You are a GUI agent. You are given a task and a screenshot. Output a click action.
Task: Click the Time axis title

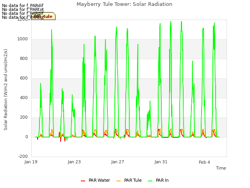pyautogui.click(x=221, y=168)
